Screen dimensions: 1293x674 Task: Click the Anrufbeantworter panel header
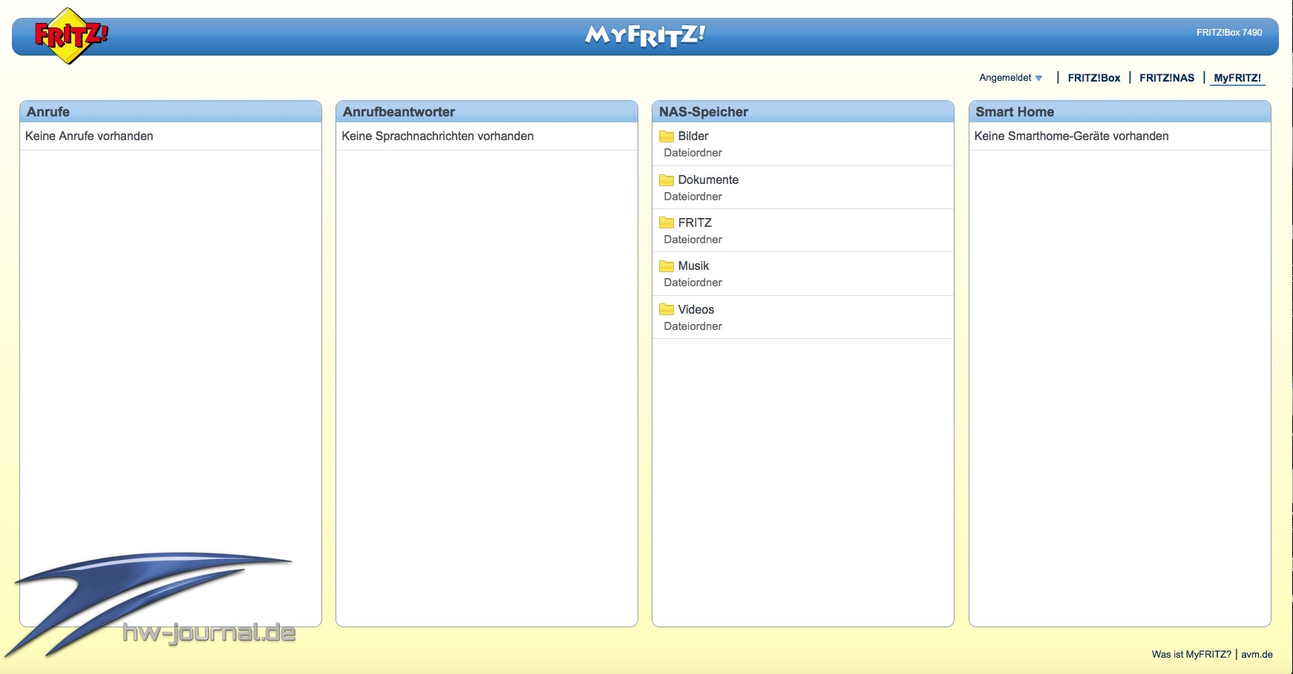(x=487, y=112)
